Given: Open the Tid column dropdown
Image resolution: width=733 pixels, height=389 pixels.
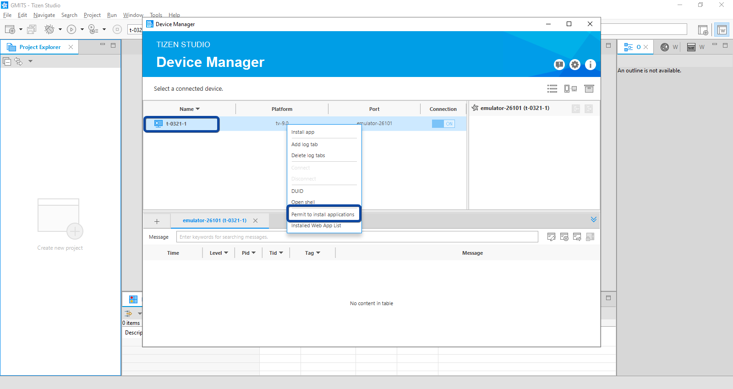Looking at the screenshot, I should [x=281, y=253].
